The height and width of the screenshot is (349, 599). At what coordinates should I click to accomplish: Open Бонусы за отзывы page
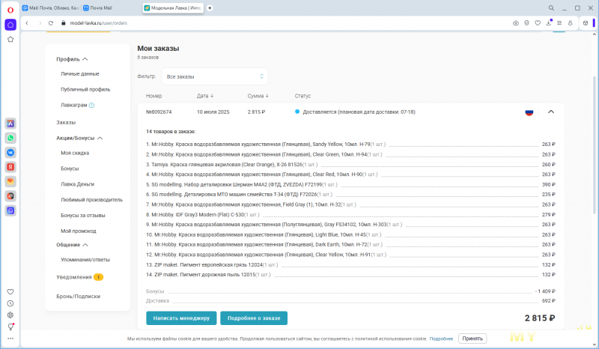pyautogui.click(x=83, y=216)
